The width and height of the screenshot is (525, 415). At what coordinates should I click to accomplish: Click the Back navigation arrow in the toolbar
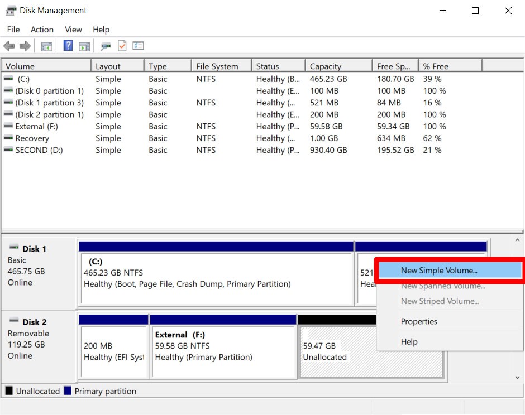[x=9, y=46]
